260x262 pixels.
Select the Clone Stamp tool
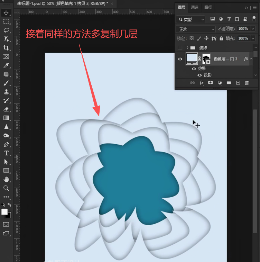6,92
